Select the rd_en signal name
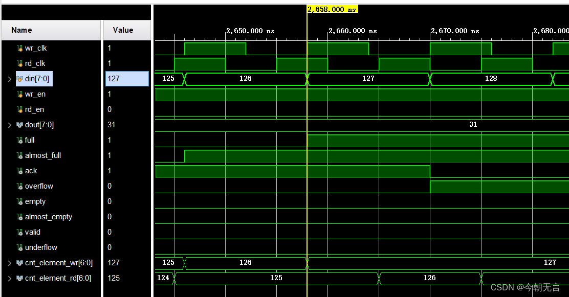This screenshot has height=297, width=569. coord(34,109)
